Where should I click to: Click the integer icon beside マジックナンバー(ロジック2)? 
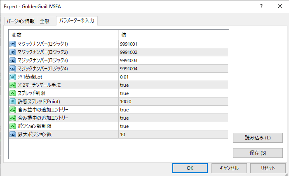pos(13,52)
